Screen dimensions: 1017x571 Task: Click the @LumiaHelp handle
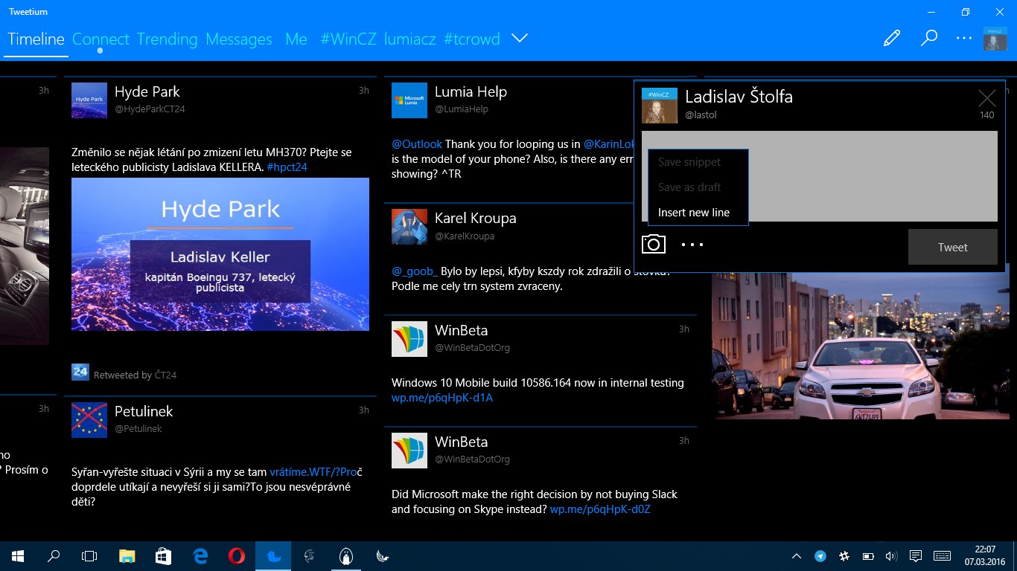462,109
